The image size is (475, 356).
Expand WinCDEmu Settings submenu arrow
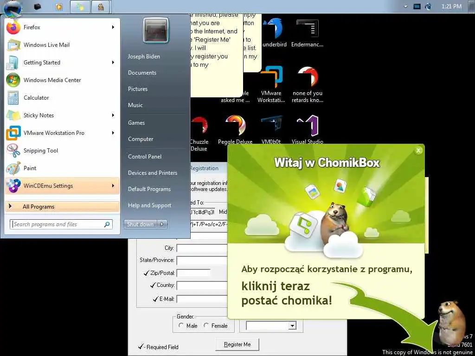(113, 185)
